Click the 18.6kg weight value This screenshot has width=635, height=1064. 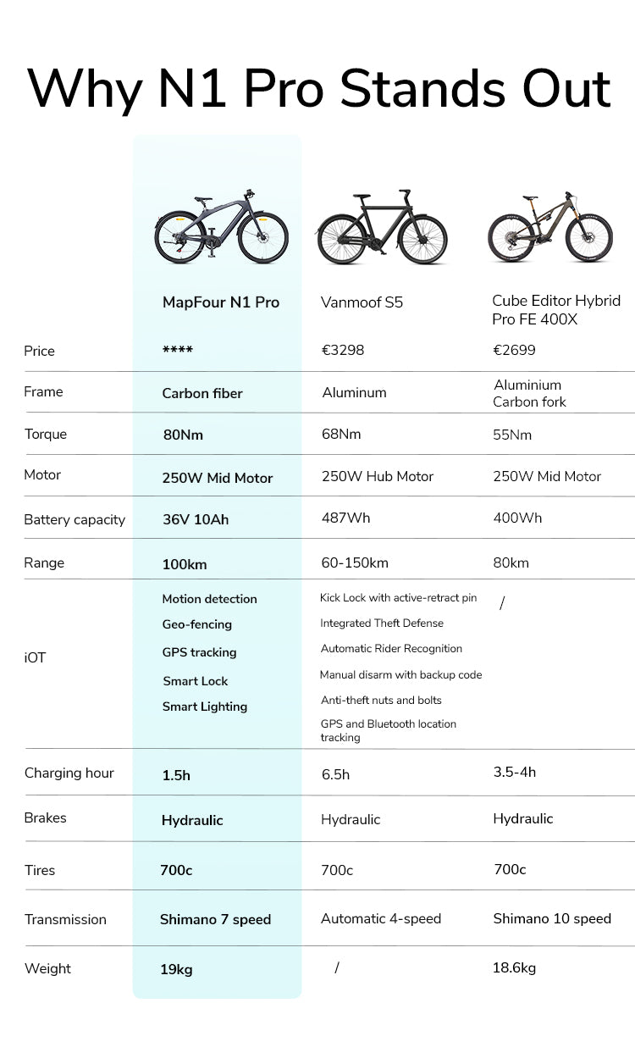(514, 967)
